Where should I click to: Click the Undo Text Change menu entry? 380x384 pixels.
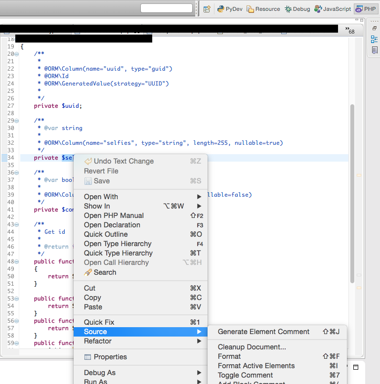click(140, 161)
